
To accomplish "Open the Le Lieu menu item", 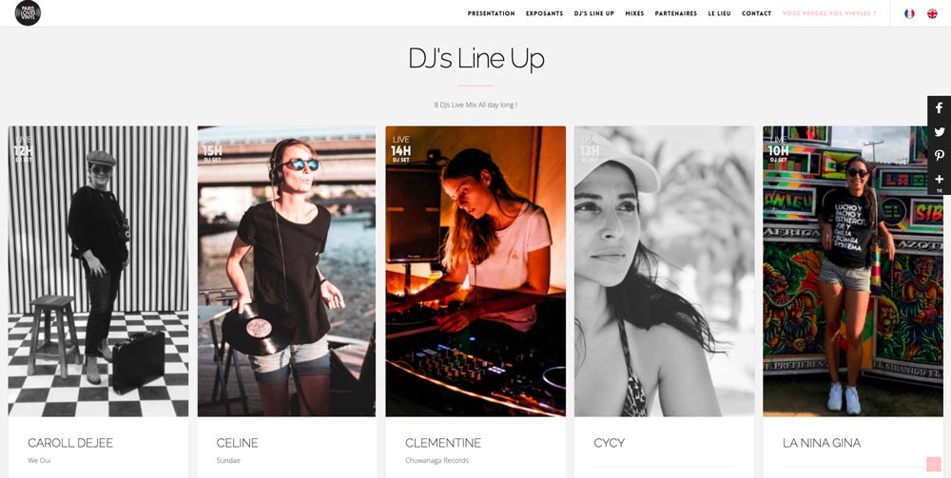I will coord(719,13).
